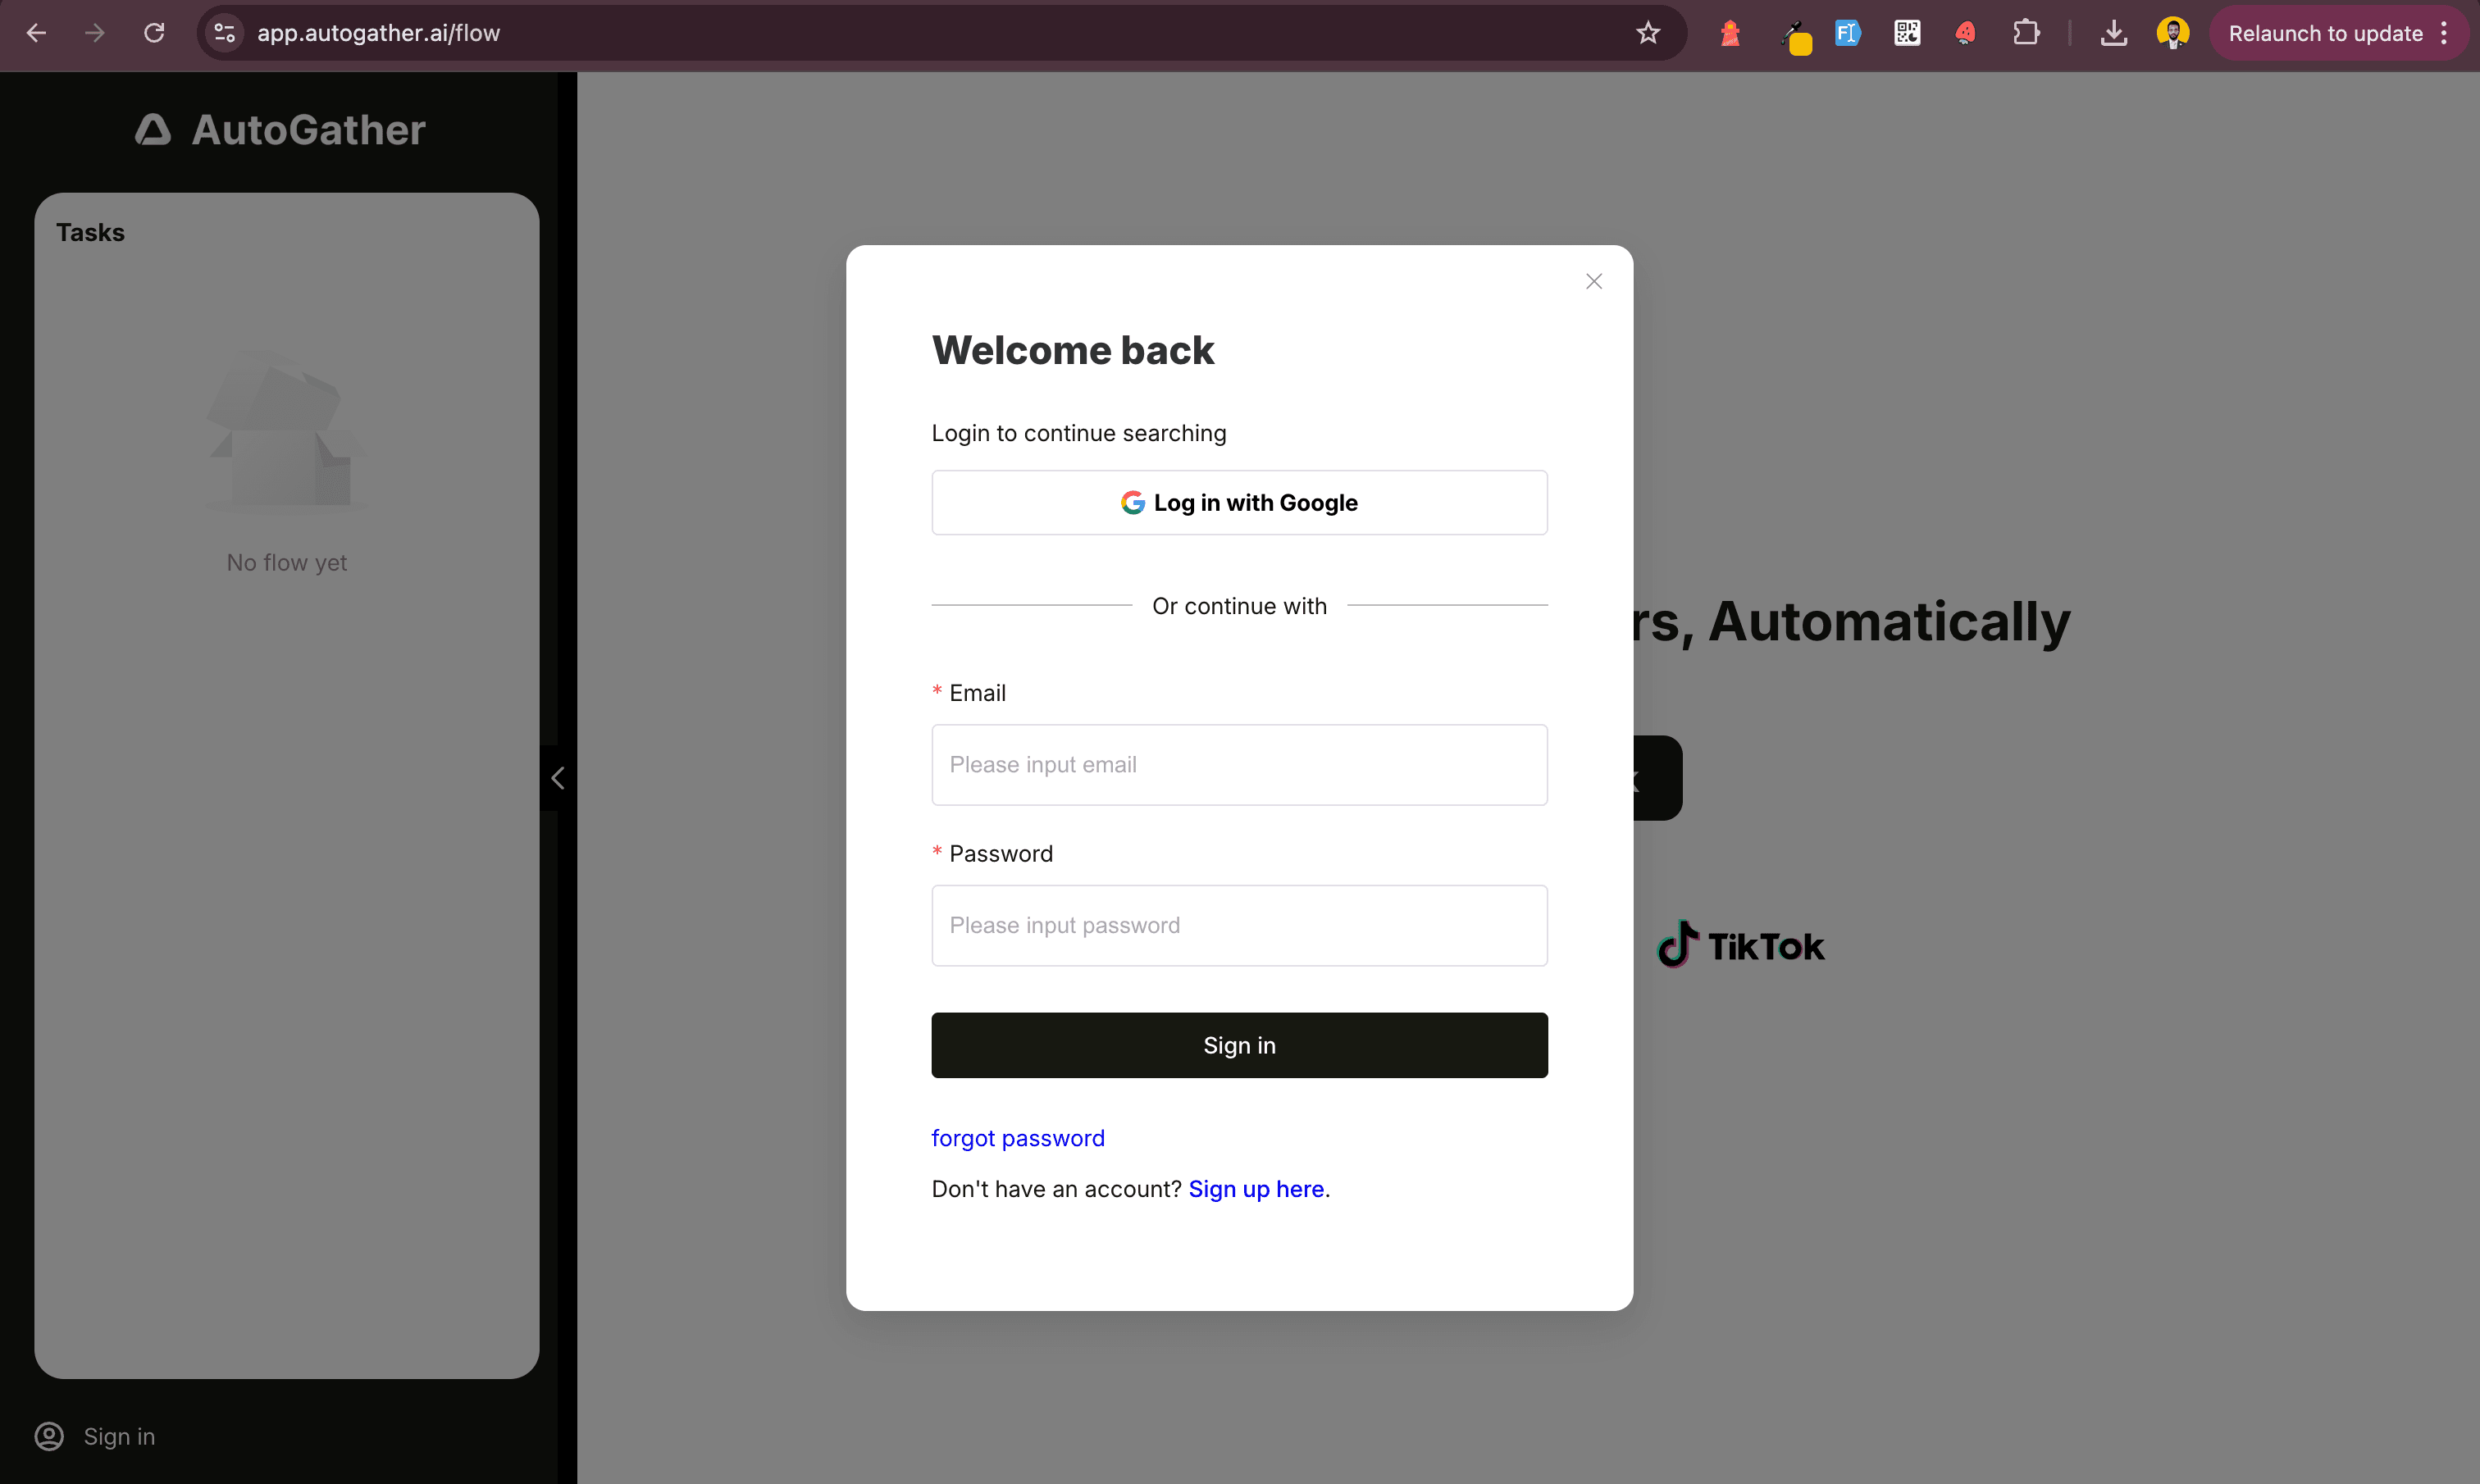Viewport: 2480px width, 1484px height.
Task: Open the browser Extensions puzzle icon
Action: 2026,33
